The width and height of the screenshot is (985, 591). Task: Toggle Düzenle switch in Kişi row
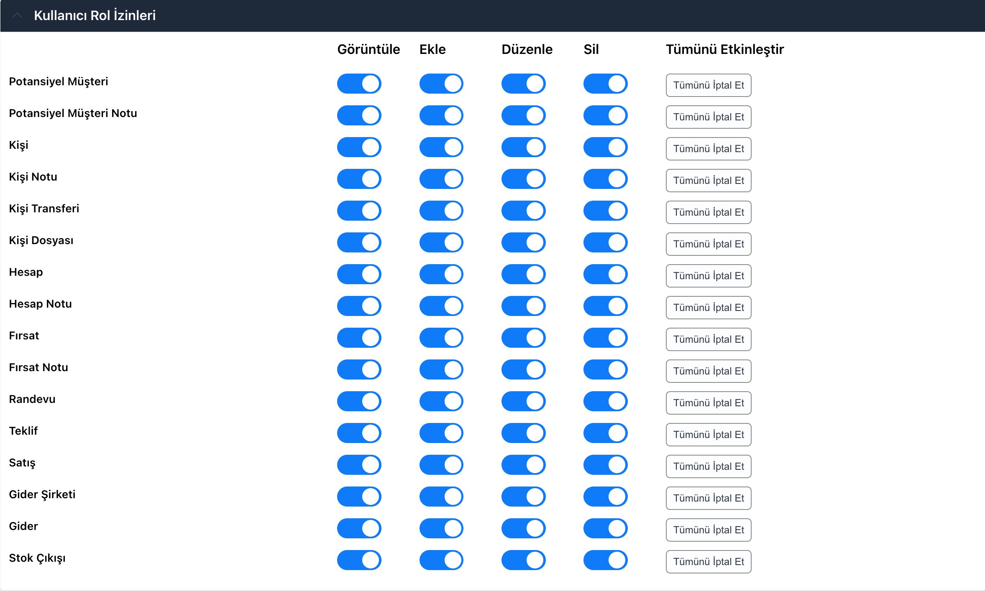click(x=523, y=147)
